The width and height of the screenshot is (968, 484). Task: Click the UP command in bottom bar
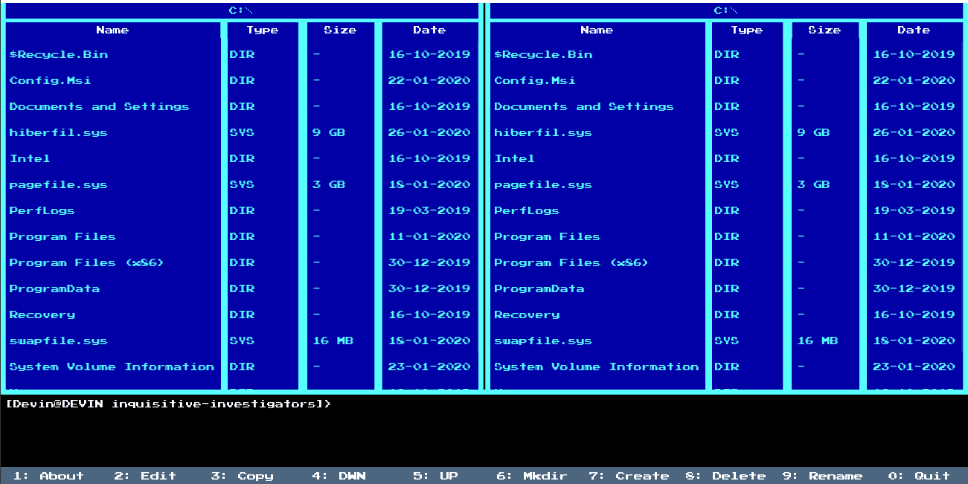[436, 476]
